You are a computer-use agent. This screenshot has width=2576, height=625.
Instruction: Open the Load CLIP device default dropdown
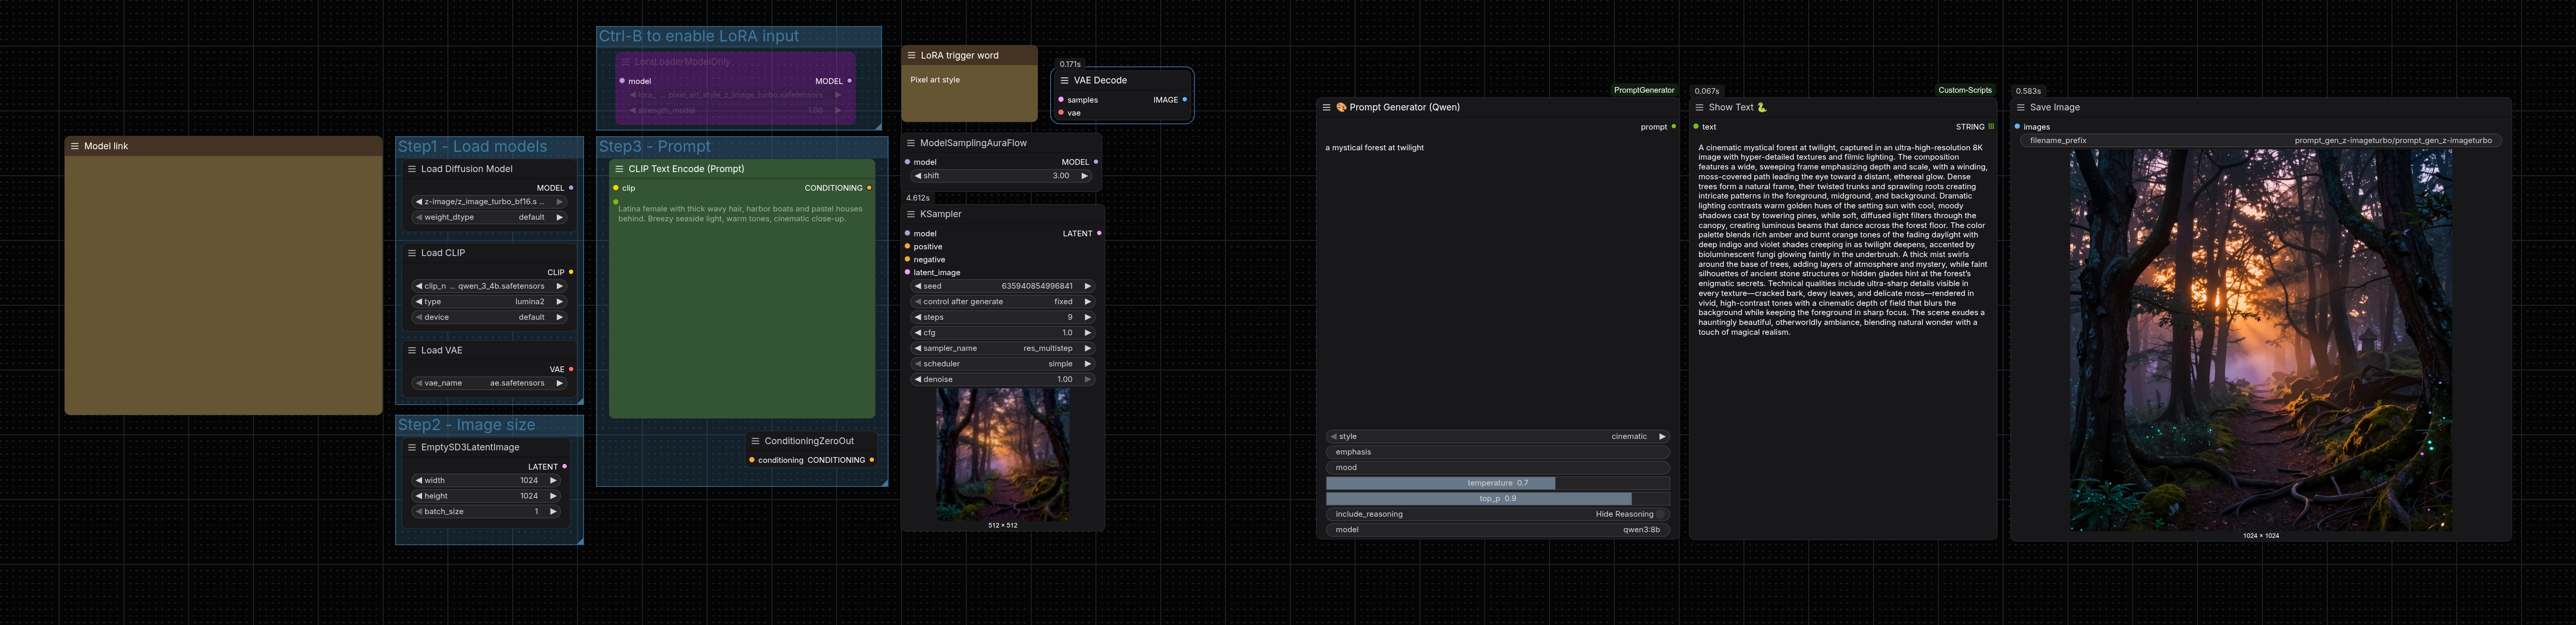pos(489,317)
